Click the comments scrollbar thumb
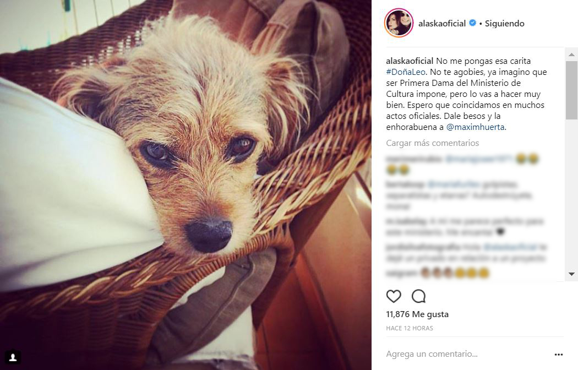Screen dimensions: 578x370 [x=571, y=90]
